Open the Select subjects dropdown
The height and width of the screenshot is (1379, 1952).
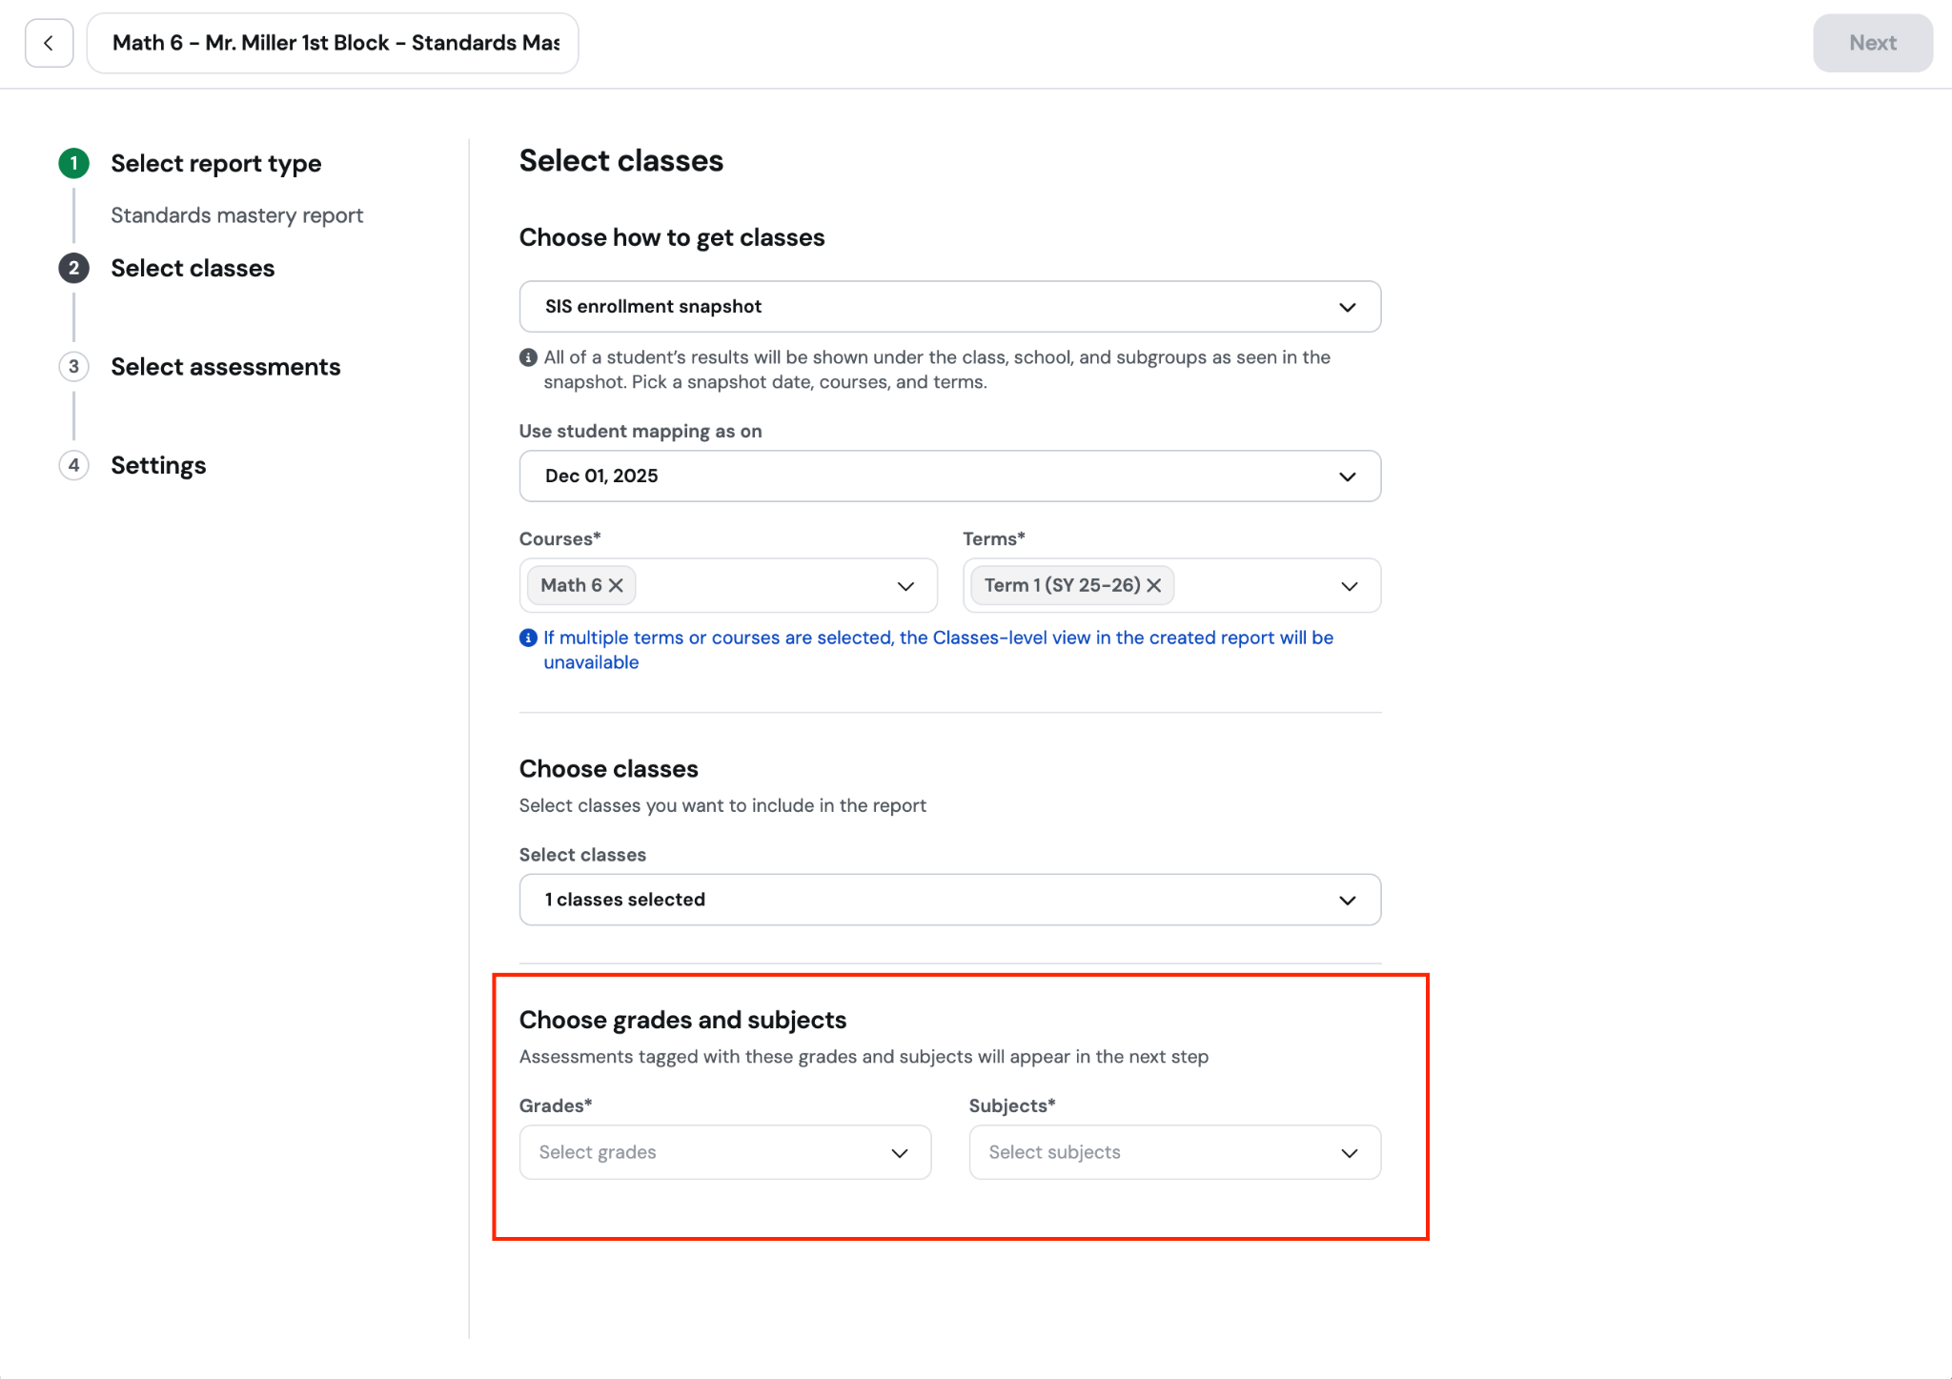tap(1175, 1152)
